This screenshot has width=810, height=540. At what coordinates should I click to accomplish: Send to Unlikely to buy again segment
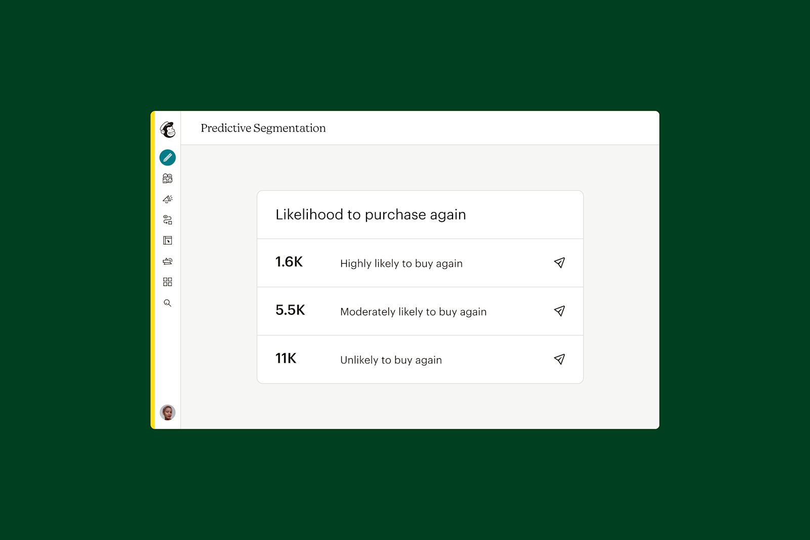pos(559,359)
